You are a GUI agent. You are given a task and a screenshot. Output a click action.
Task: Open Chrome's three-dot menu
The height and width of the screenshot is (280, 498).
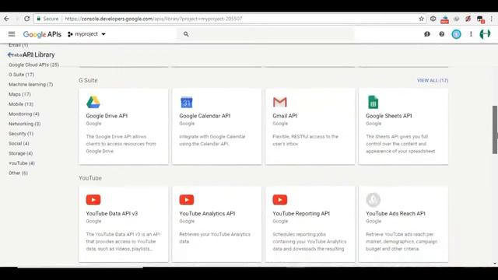click(491, 19)
